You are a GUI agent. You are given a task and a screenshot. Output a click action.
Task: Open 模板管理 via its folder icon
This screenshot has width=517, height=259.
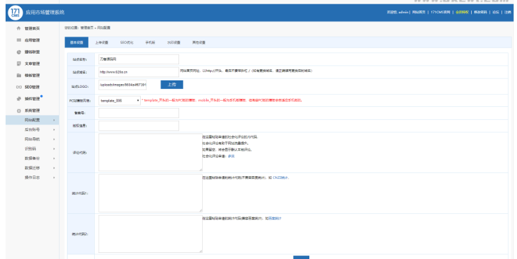click(x=19, y=75)
